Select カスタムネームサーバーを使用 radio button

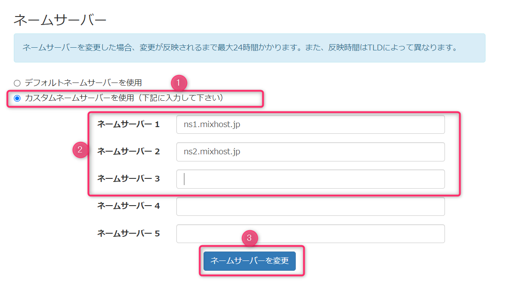coord(17,98)
